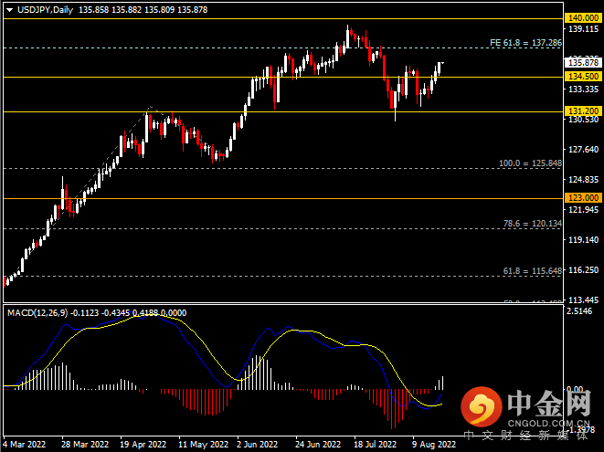Click the USDJPY,Daily chart title
Viewport: 604px width, 452px height.
click(x=45, y=10)
